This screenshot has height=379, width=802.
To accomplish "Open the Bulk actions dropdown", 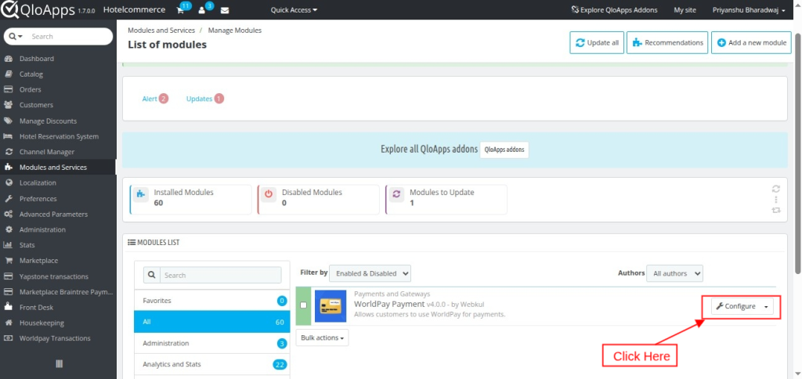I will click(322, 337).
